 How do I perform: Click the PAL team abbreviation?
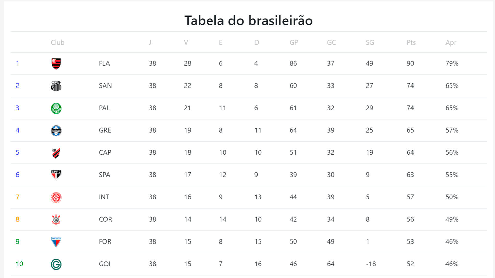104,108
